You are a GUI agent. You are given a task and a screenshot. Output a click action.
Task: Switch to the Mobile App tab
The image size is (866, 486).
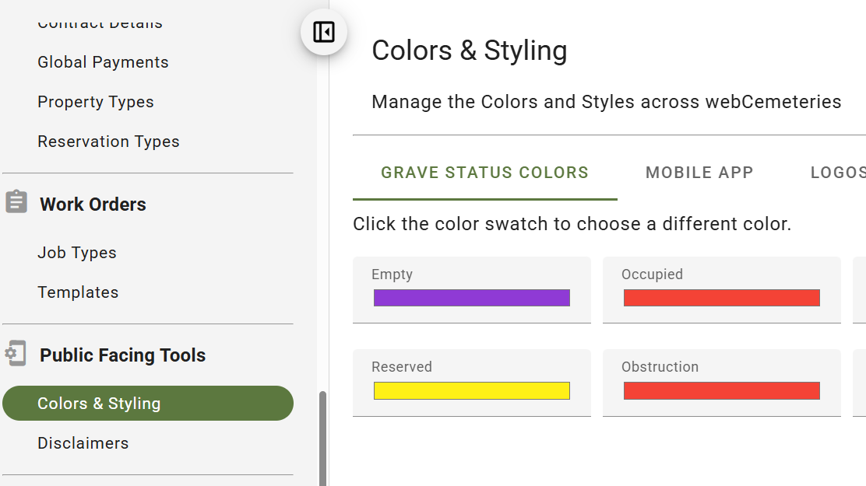pos(699,173)
